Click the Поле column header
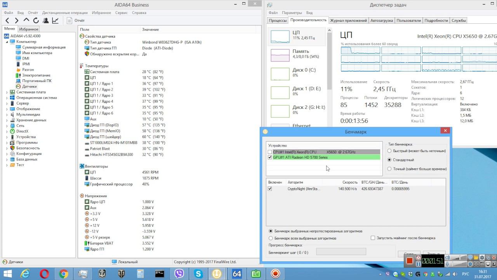The image size is (497, 280). (109, 30)
